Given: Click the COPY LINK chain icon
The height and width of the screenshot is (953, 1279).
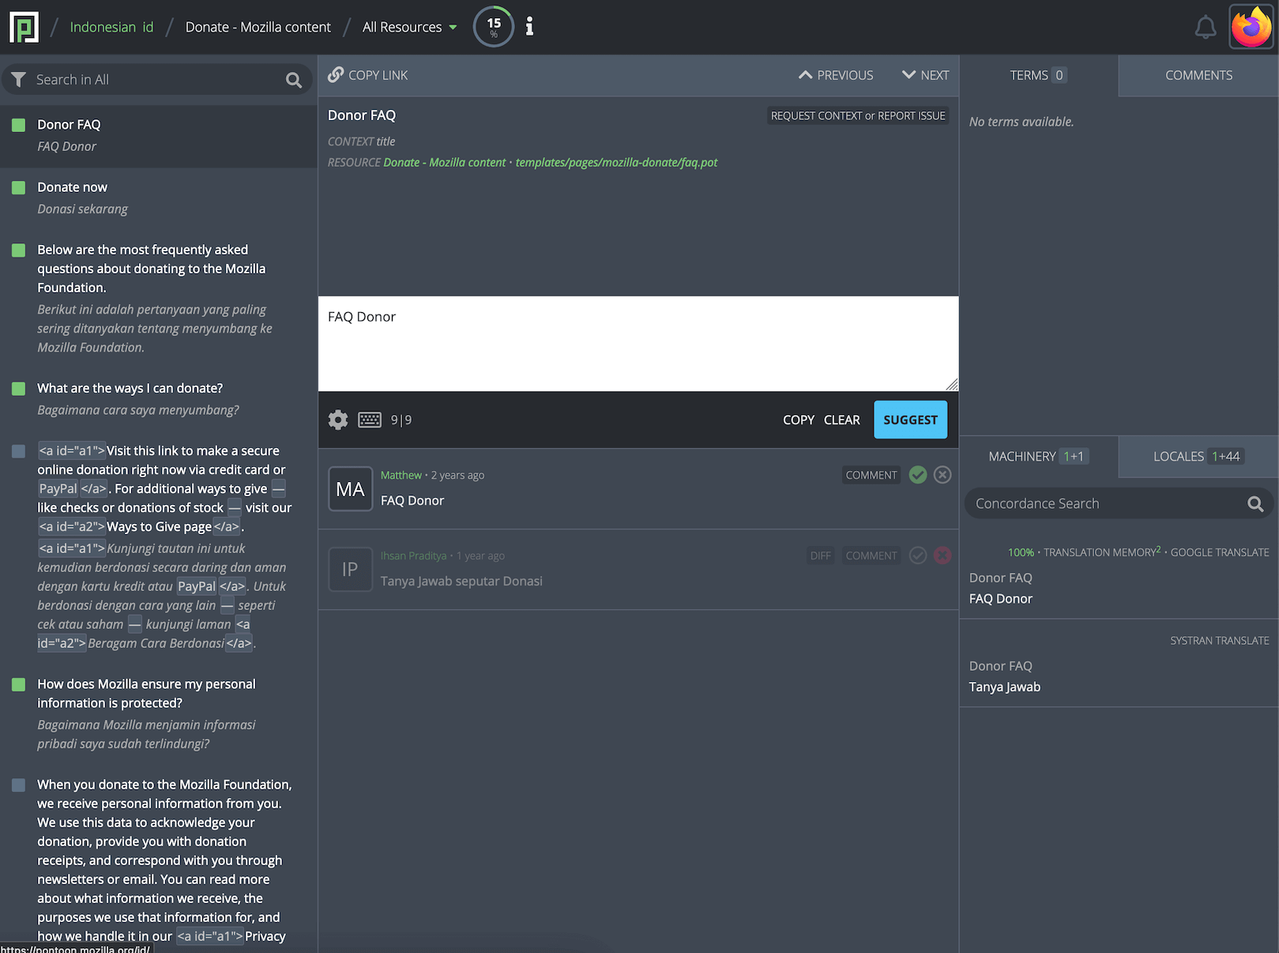Looking at the screenshot, I should 336,74.
